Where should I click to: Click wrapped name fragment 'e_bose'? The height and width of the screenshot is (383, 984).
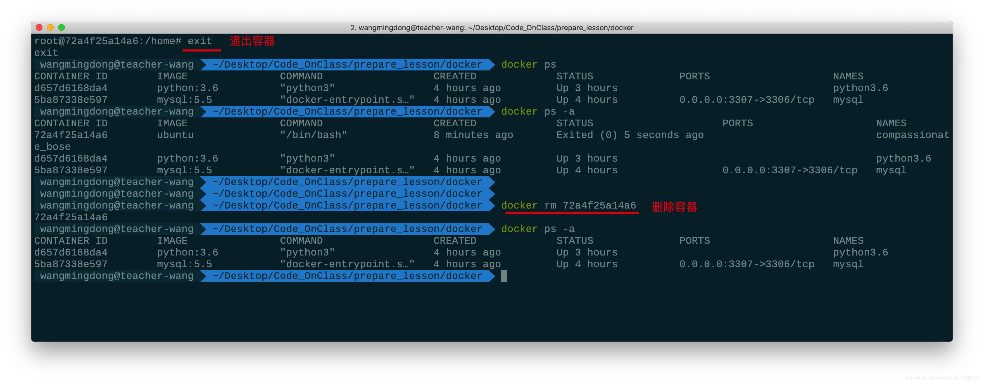(52, 147)
